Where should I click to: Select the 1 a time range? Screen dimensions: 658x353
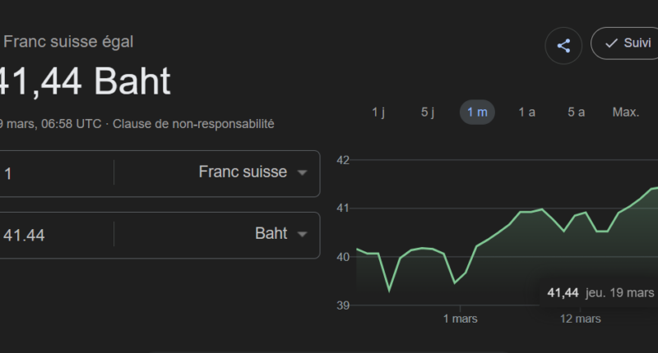526,112
